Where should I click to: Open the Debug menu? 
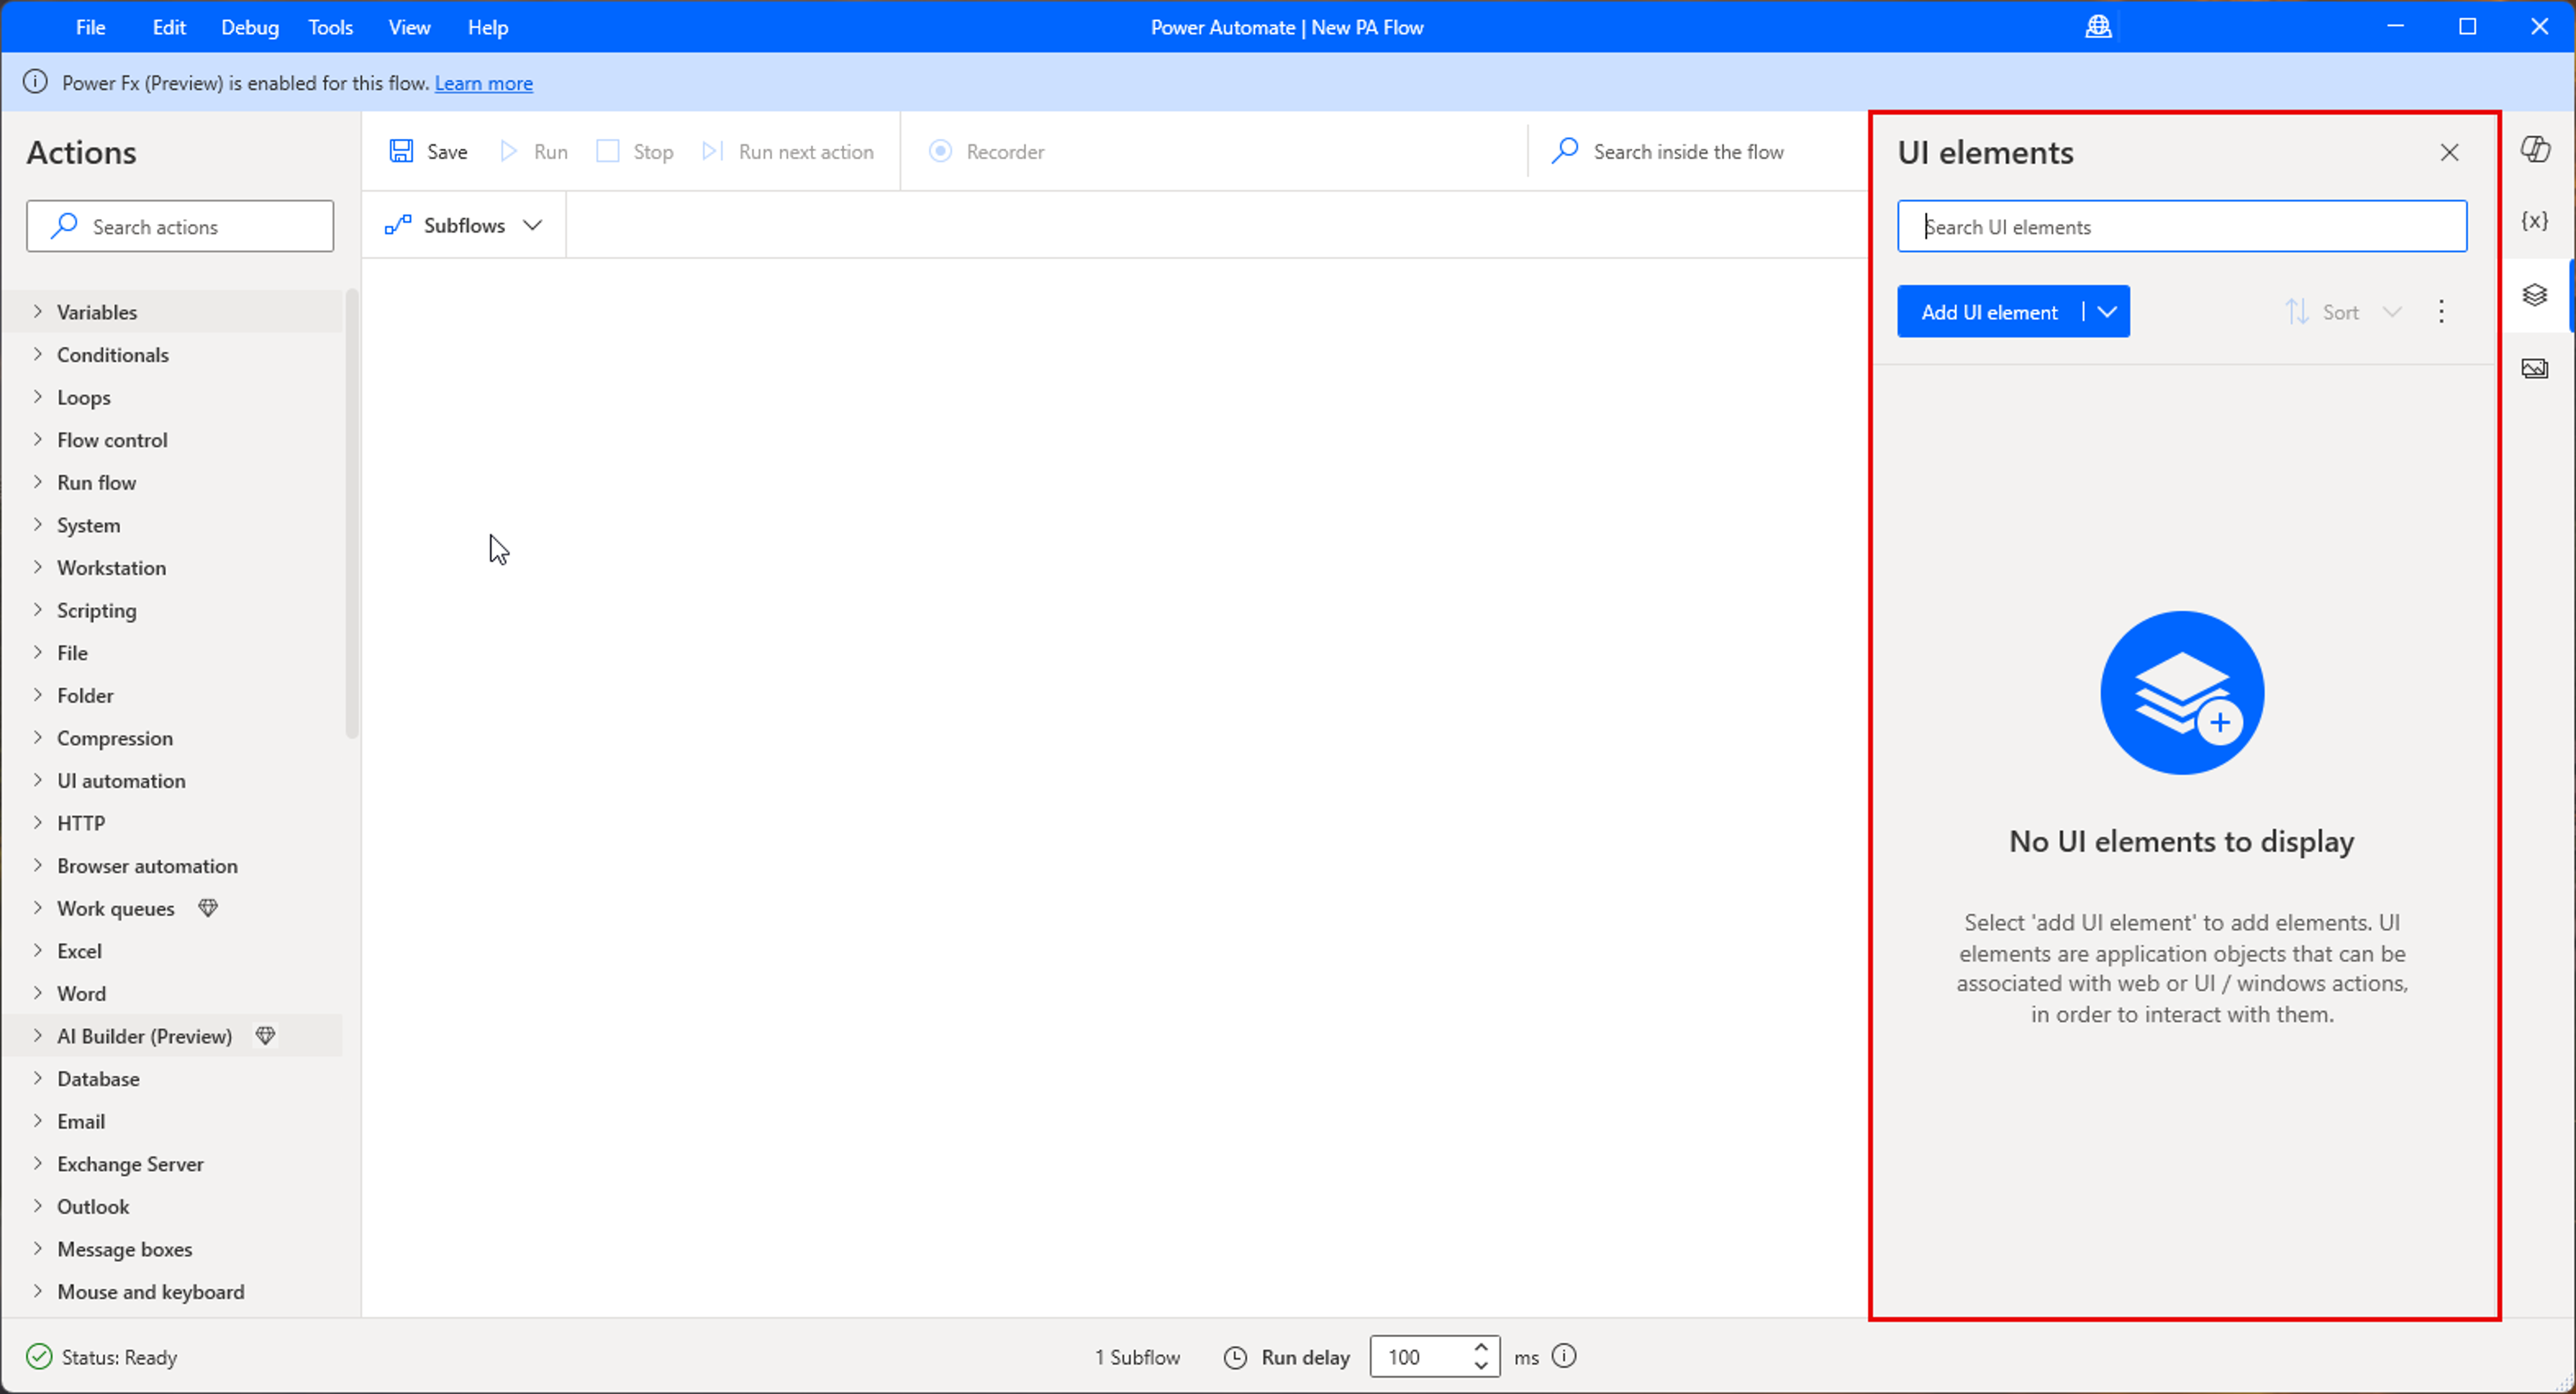(250, 27)
